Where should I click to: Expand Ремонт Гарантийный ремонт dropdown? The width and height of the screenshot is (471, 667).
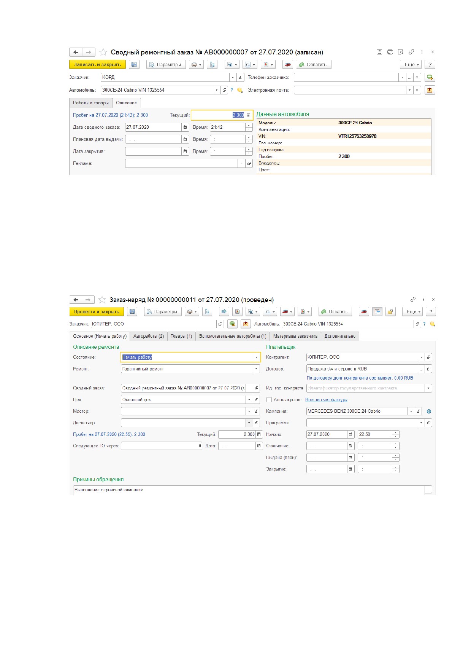click(256, 369)
